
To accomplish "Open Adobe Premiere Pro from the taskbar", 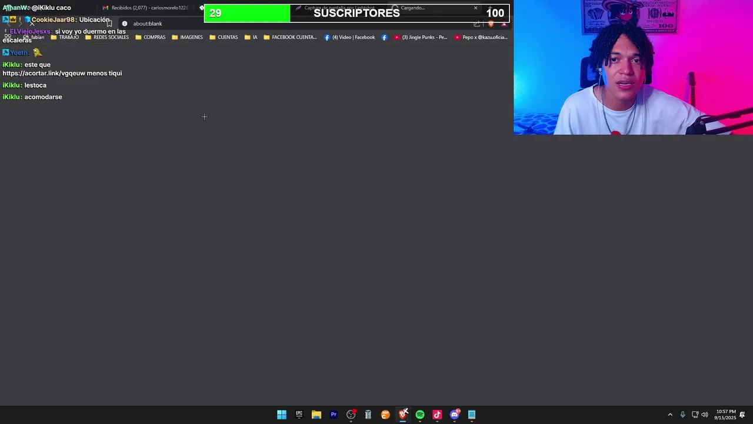I will pos(334,415).
